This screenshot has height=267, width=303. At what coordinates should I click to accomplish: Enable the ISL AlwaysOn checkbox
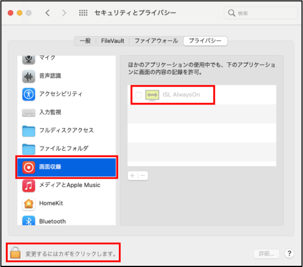tap(138, 95)
